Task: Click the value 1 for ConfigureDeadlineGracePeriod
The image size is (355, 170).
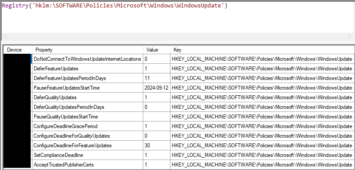Action: click(x=156, y=126)
